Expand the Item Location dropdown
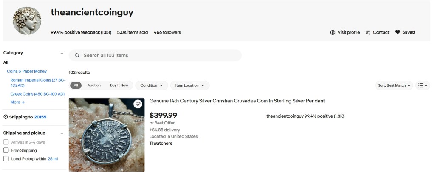This screenshot has width=435, height=172. point(189,85)
